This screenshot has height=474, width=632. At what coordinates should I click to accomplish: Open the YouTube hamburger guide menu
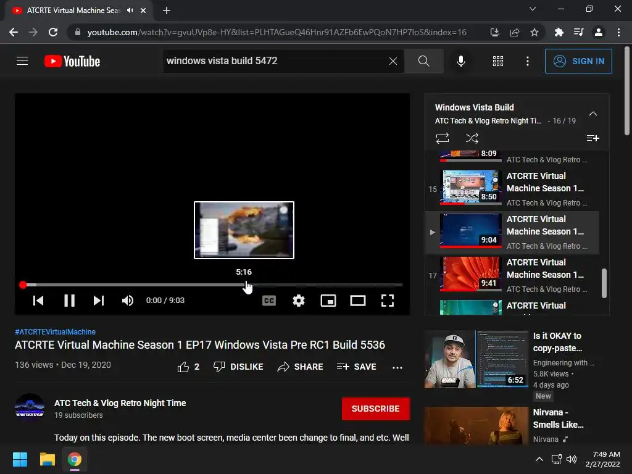point(22,61)
